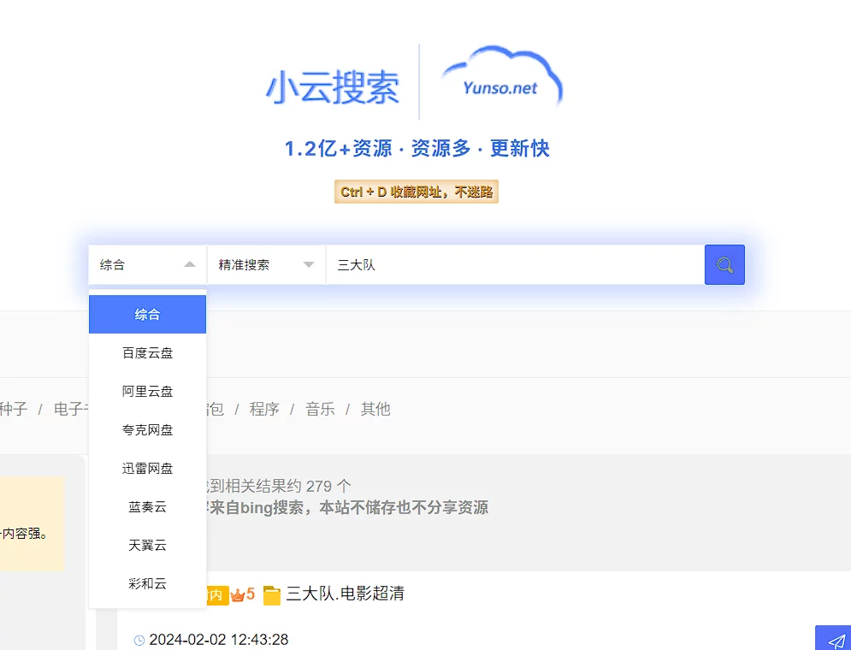Click the yellow folder icon beside 三大队.电影超清
Screen dimensions: 851x650
[x=272, y=594]
